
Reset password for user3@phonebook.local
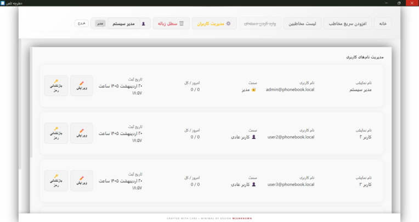coord(56,180)
